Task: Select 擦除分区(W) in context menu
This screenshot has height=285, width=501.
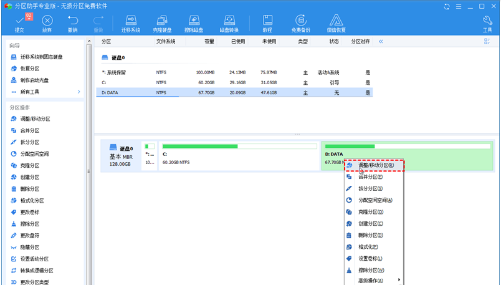Action: click(374, 270)
